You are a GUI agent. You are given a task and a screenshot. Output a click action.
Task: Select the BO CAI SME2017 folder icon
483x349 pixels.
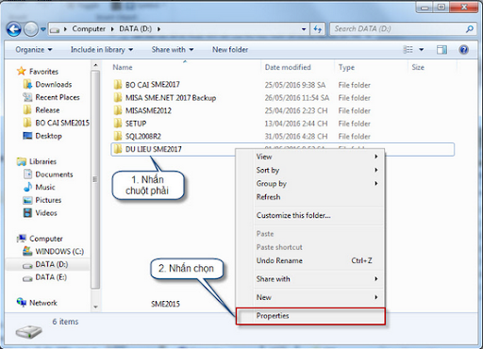tap(118, 85)
